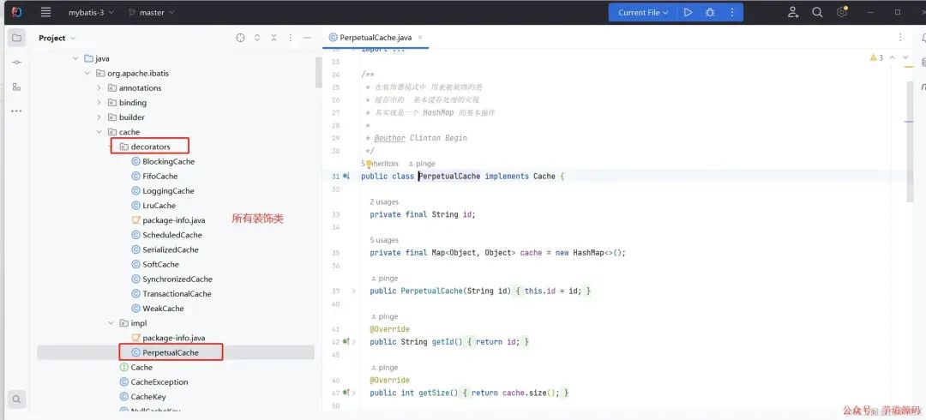Open Notifications bell on right stripe

coord(923,38)
